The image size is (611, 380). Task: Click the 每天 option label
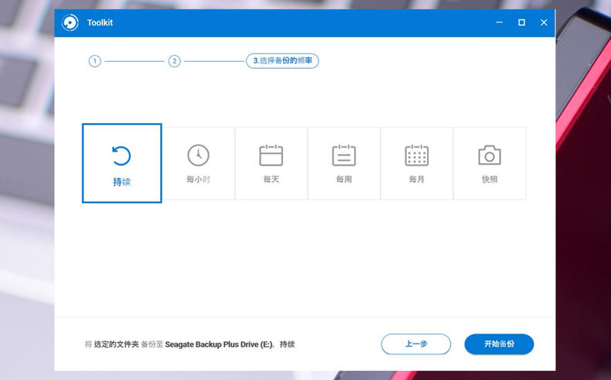pyautogui.click(x=271, y=180)
